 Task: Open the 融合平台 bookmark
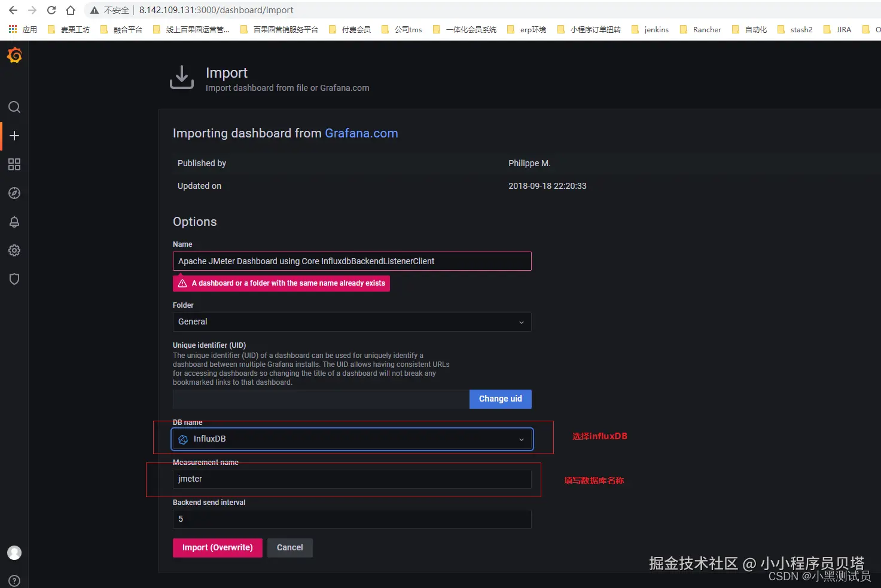[121, 29]
